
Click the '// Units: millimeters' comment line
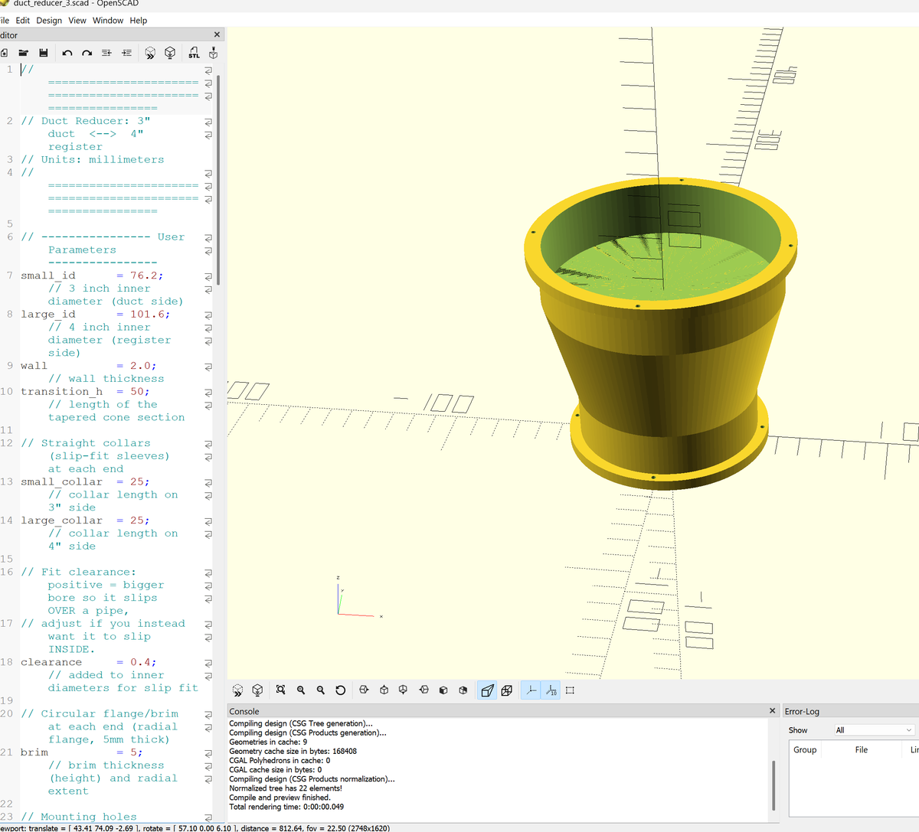pyautogui.click(x=93, y=160)
